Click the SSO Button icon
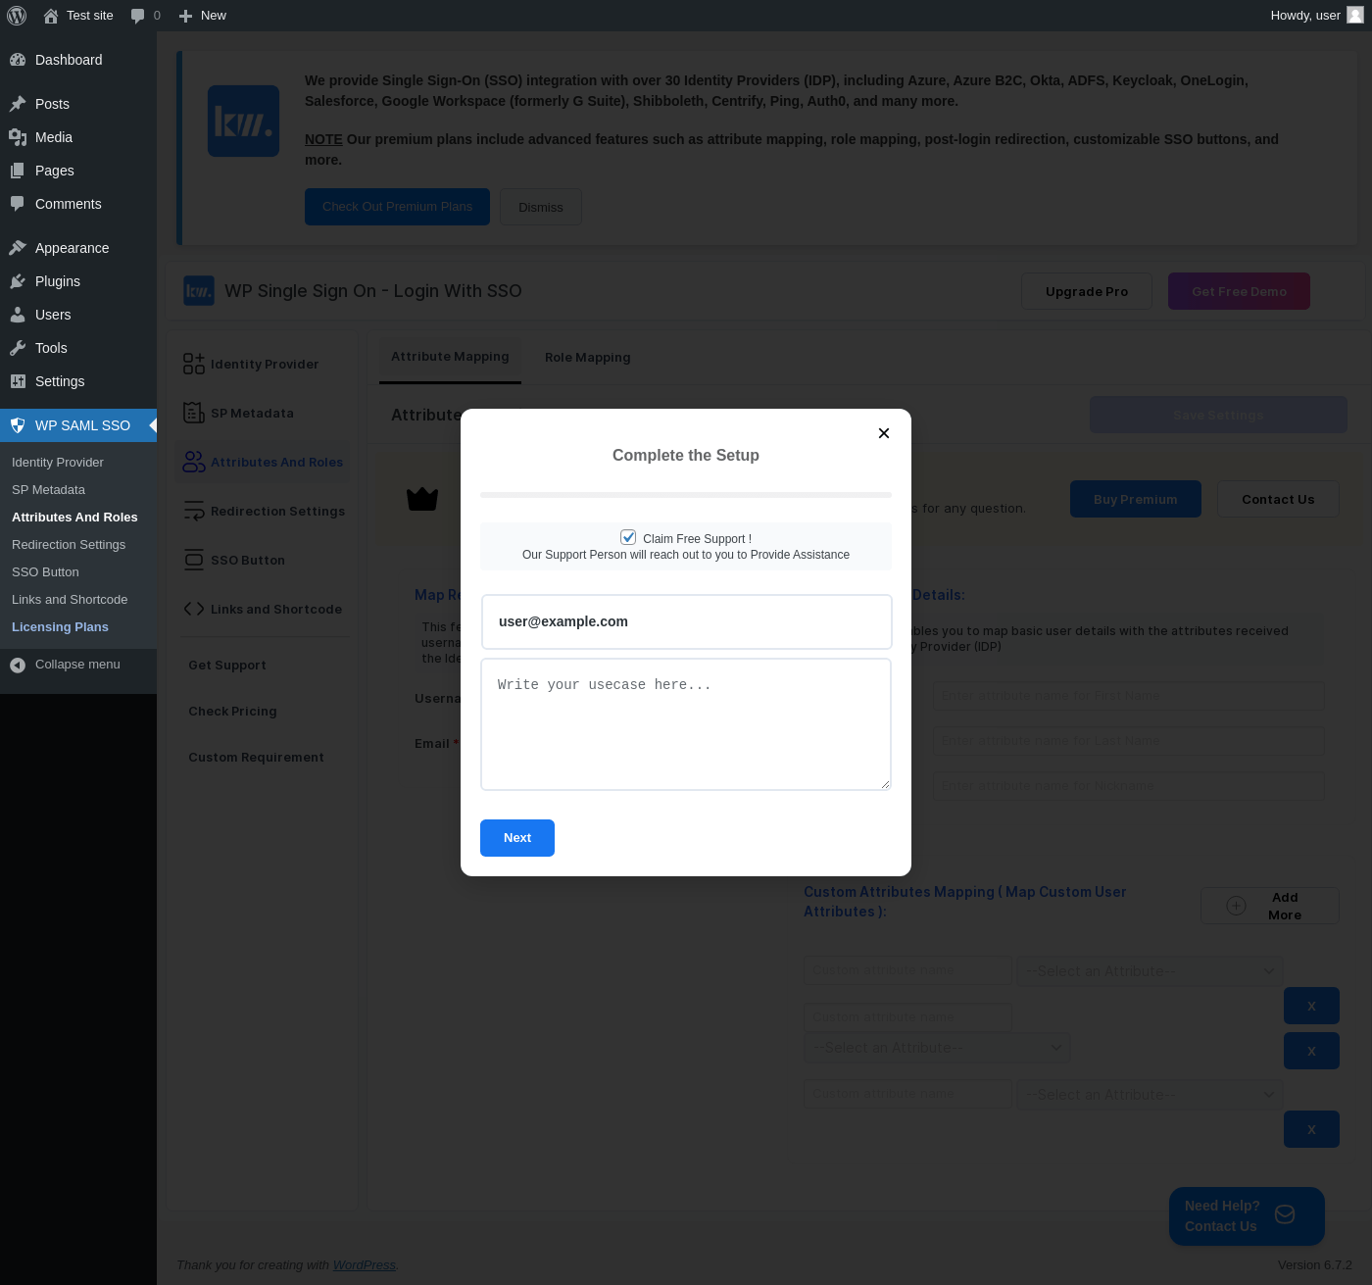 (x=194, y=560)
